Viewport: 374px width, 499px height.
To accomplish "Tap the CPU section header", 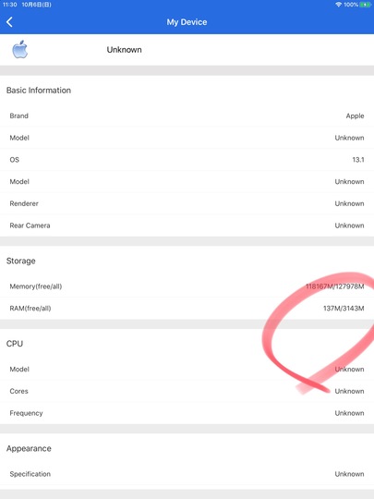I will 15,344.
